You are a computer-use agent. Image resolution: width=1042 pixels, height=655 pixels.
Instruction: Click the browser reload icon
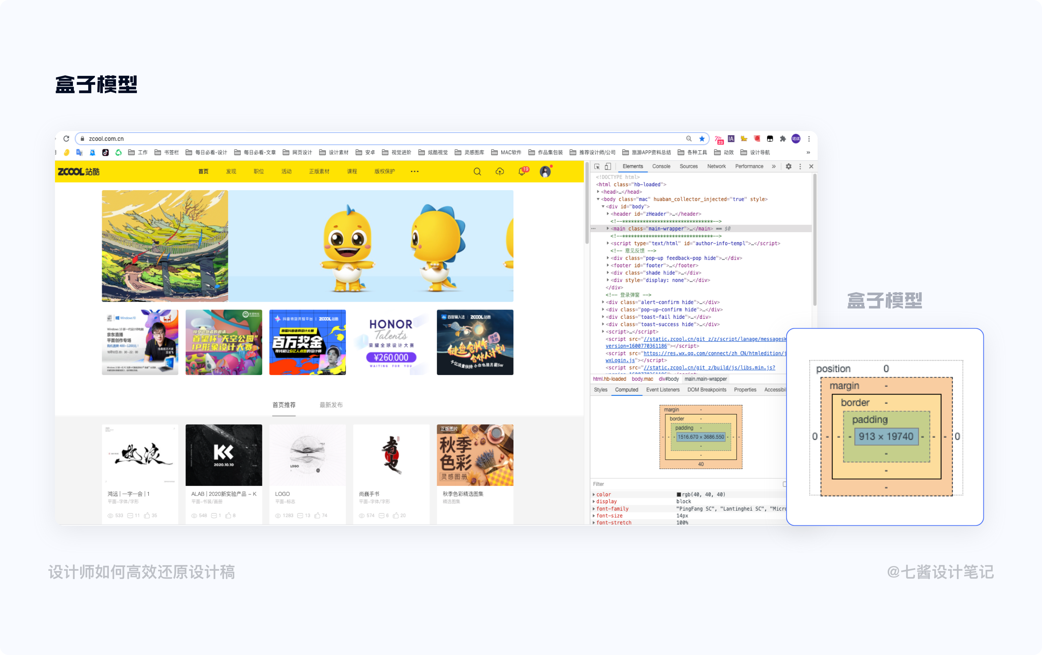66,138
